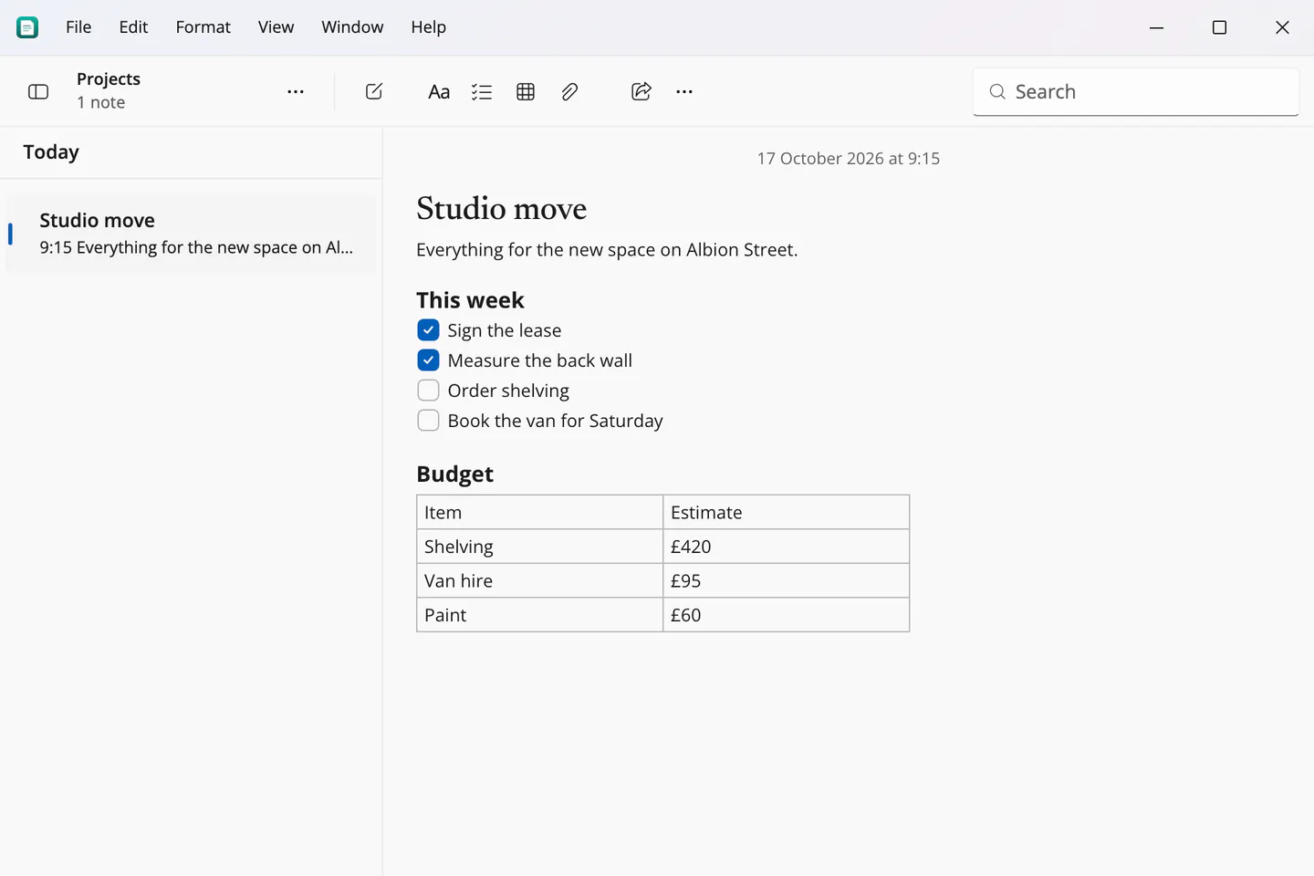Viewport: 1314px width, 876px height.
Task: Select the £60 table cell
Action: coord(787,615)
